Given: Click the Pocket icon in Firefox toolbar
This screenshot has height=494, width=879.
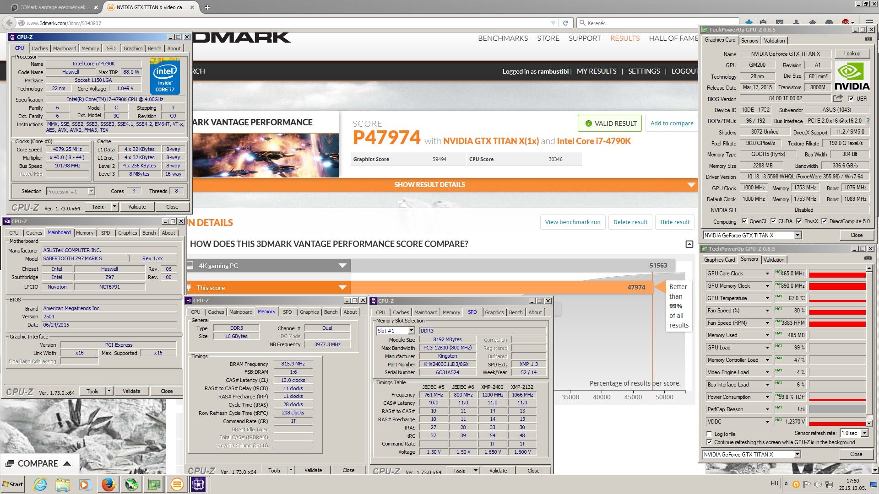Looking at the screenshot, I should (x=780, y=21).
